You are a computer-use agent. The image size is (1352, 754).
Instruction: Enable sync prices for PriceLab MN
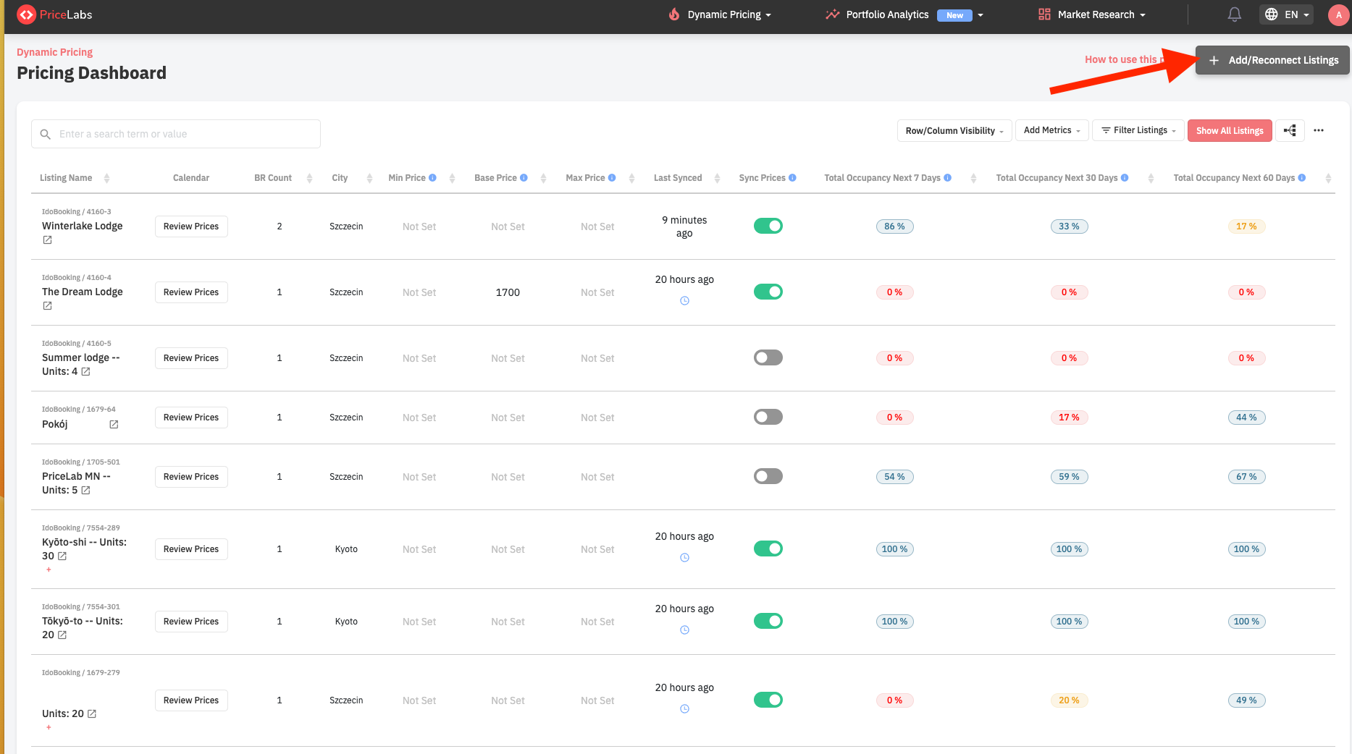click(x=768, y=476)
